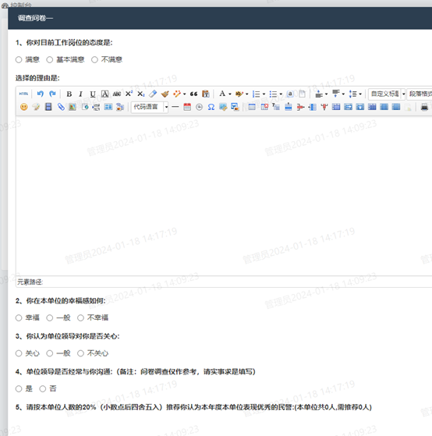
Task: Insert paragraph before table
Action: pos(276,107)
